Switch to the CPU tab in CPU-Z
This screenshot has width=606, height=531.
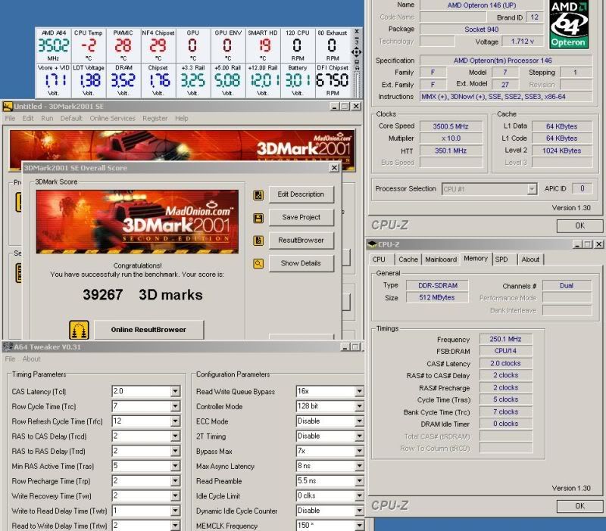point(379,259)
